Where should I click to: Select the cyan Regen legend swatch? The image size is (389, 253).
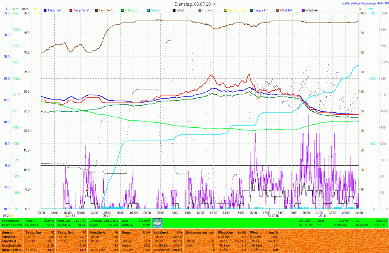[148, 10]
